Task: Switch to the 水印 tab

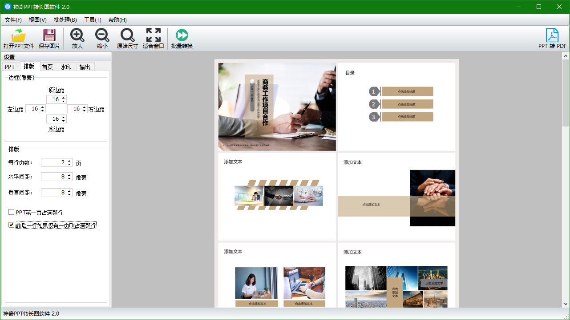Action: coord(66,67)
